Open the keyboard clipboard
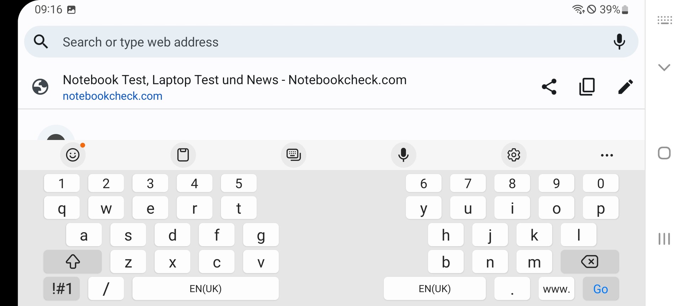 (183, 155)
